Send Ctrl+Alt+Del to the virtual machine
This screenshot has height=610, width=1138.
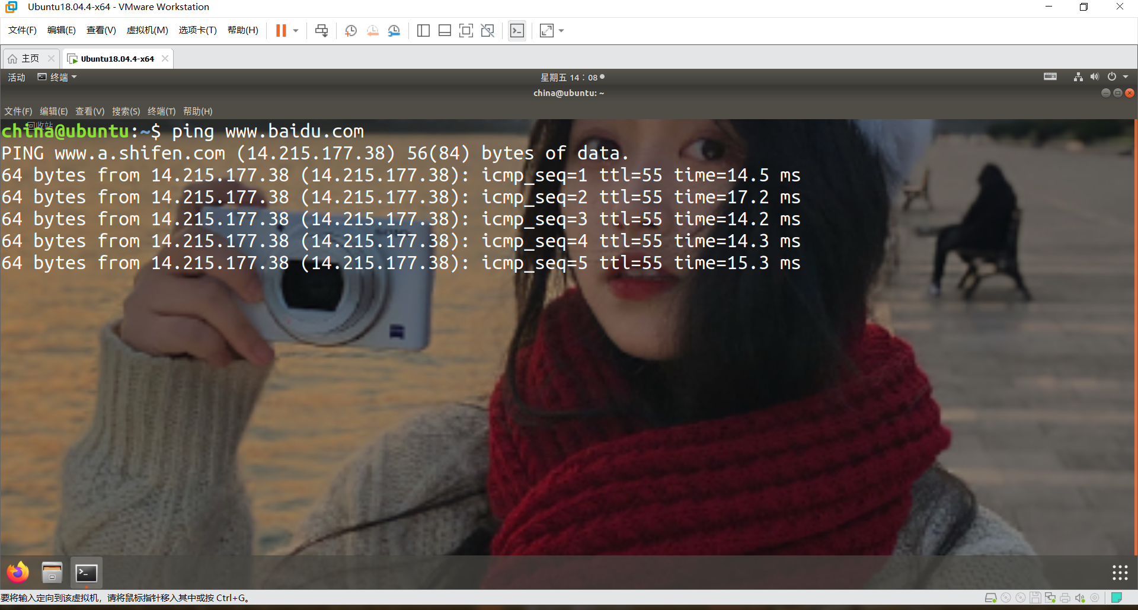(321, 30)
